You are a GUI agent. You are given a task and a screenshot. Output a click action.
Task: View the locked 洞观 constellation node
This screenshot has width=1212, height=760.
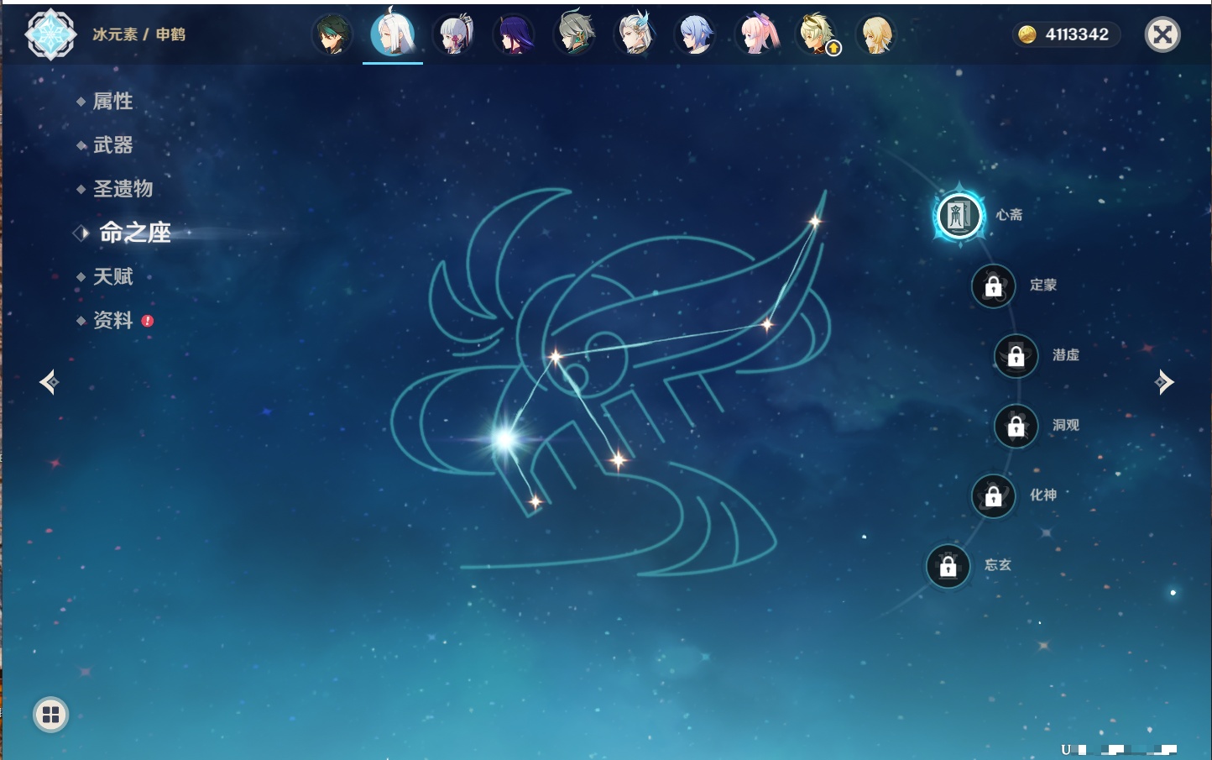(1016, 427)
